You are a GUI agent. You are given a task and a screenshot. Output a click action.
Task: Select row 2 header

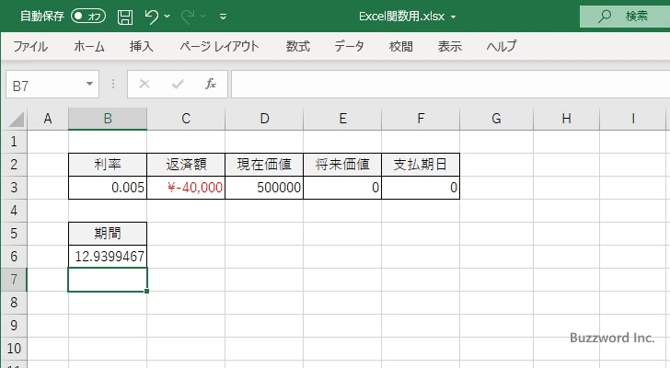[x=14, y=165]
